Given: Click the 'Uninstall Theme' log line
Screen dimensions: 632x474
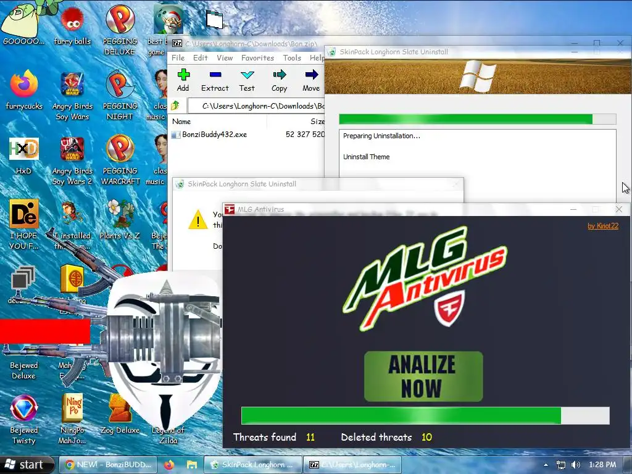Looking at the screenshot, I should [367, 157].
